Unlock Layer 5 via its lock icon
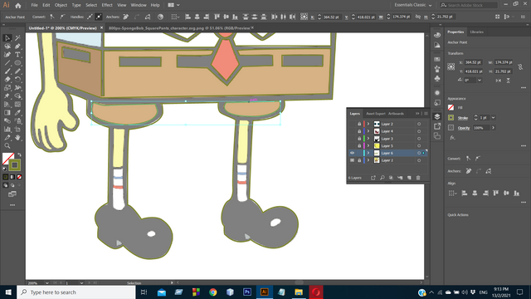Screen dimensions: 531x299 (359, 146)
